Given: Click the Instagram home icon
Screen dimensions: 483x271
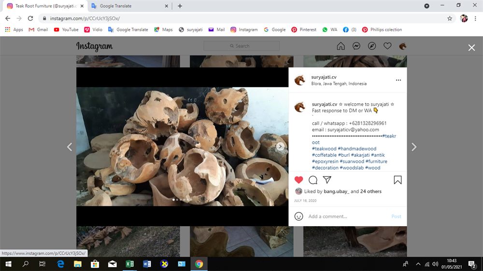Looking at the screenshot, I should click(341, 46).
